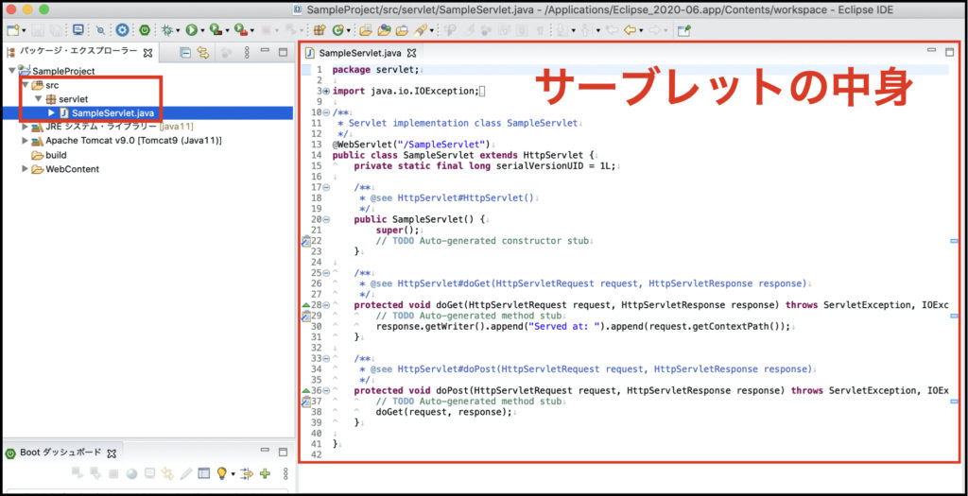This screenshot has height=496, width=968.
Task: Click the Debug bug toolbar icon
Action: coord(166,29)
